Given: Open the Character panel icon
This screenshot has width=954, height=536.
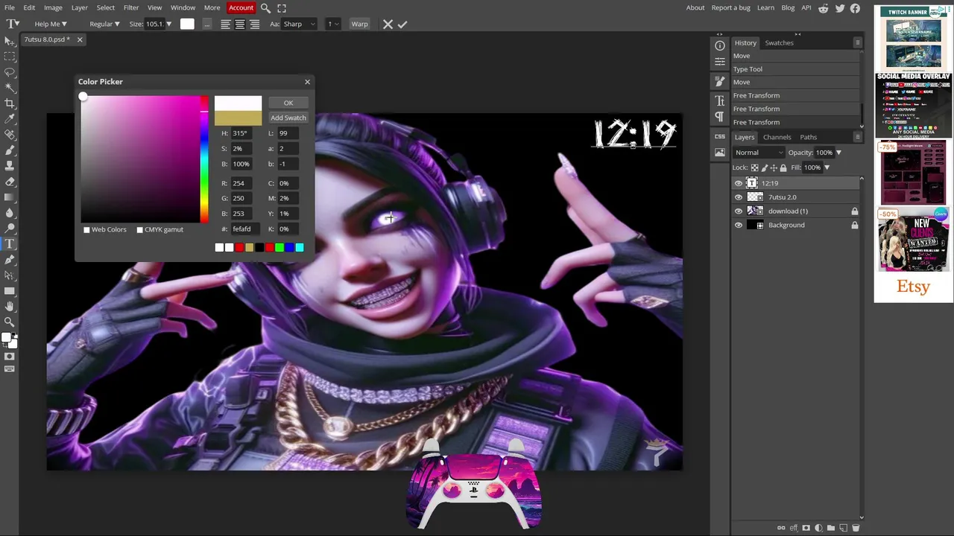Looking at the screenshot, I should point(720,100).
